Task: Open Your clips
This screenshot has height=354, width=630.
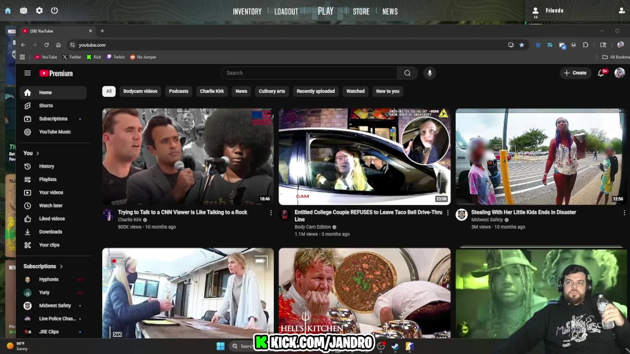Action: click(53, 245)
